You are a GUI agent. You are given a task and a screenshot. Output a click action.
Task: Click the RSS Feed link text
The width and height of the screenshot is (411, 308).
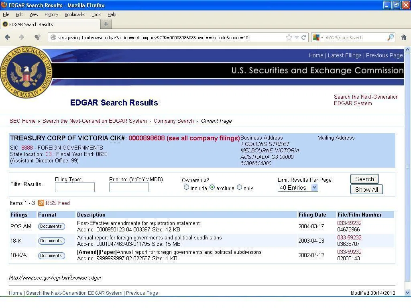tap(58, 203)
